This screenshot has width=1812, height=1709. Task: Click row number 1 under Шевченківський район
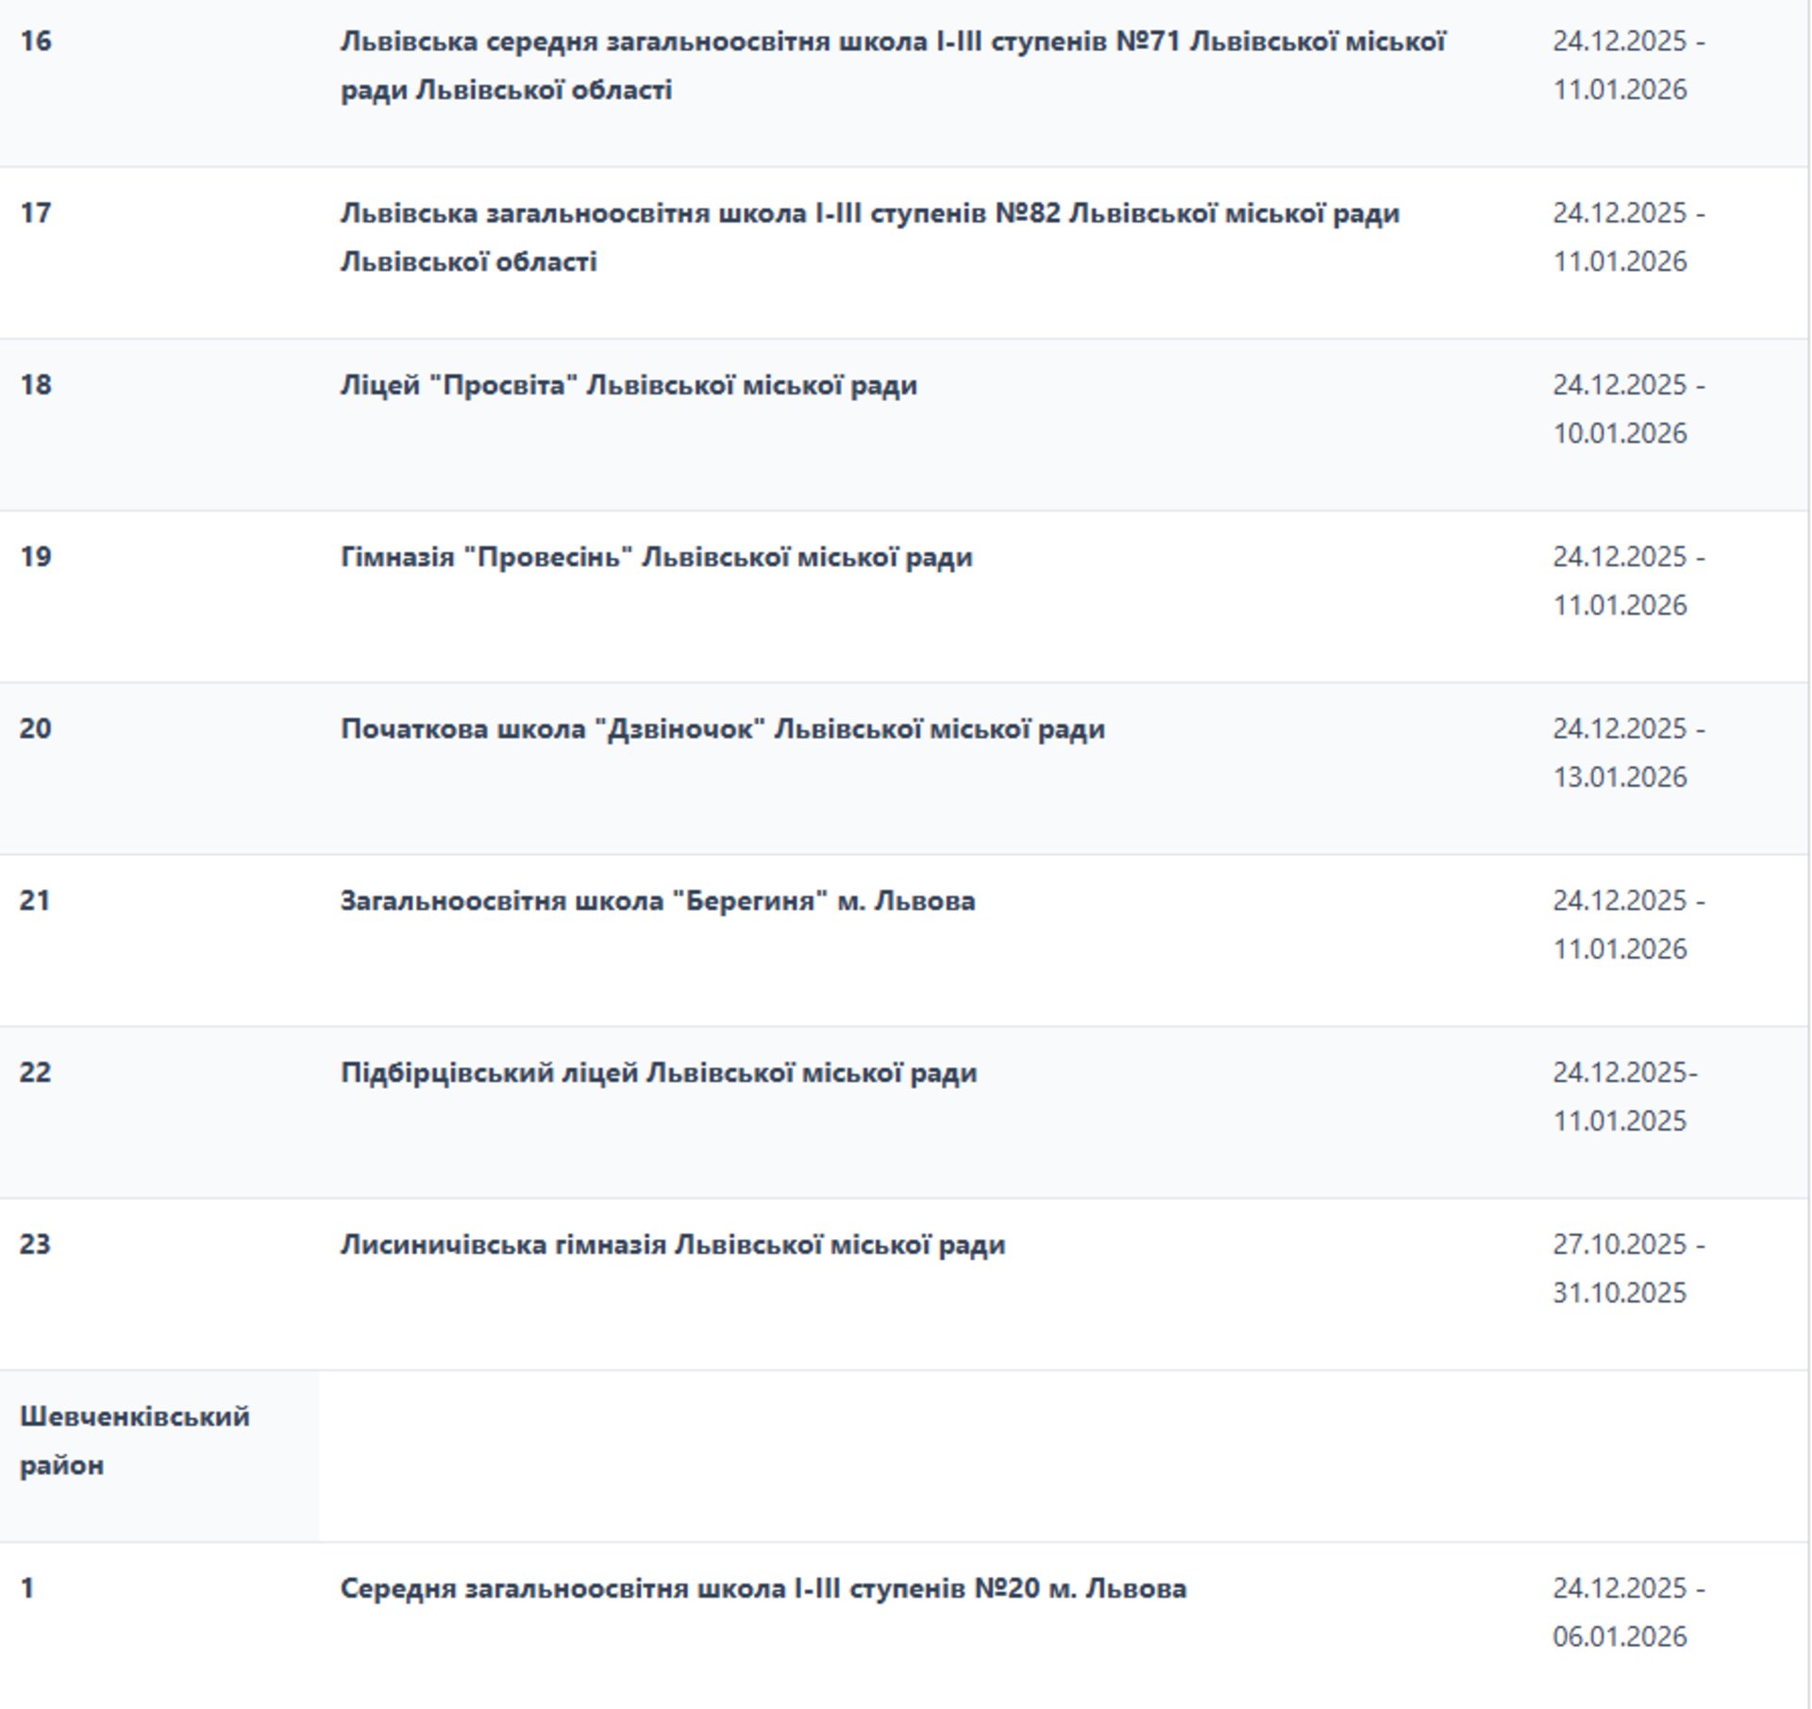tap(27, 1588)
